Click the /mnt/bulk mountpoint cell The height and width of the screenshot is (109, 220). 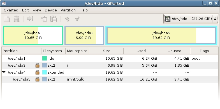point(75,79)
